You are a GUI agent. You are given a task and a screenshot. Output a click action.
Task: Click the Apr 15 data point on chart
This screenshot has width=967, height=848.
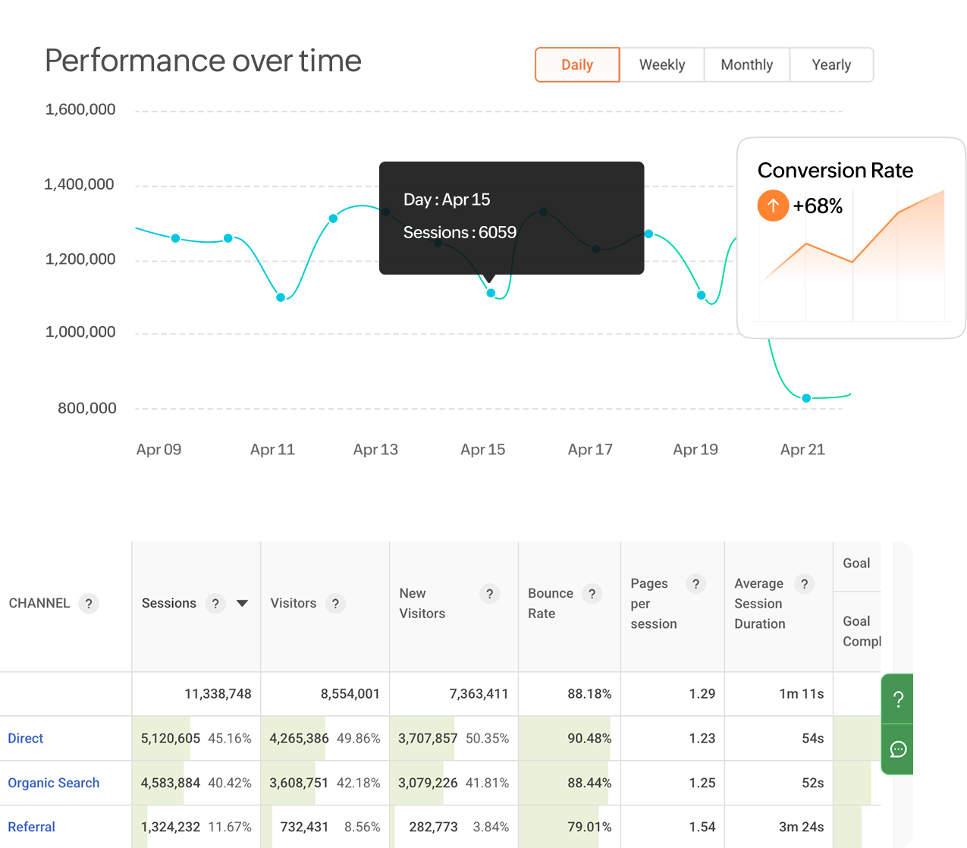pos(491,293)
